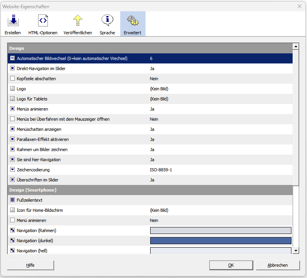Click the scrollbar down arrow
Viewport: 307px width, 278px height.
click(x=296, y=251)
